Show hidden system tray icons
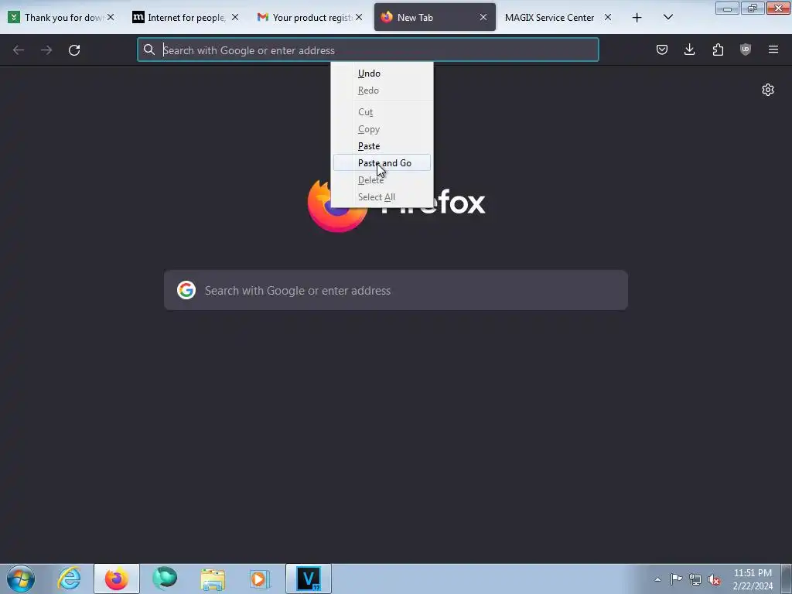Viewport: 792px width, 594px height. pos(657,579)
